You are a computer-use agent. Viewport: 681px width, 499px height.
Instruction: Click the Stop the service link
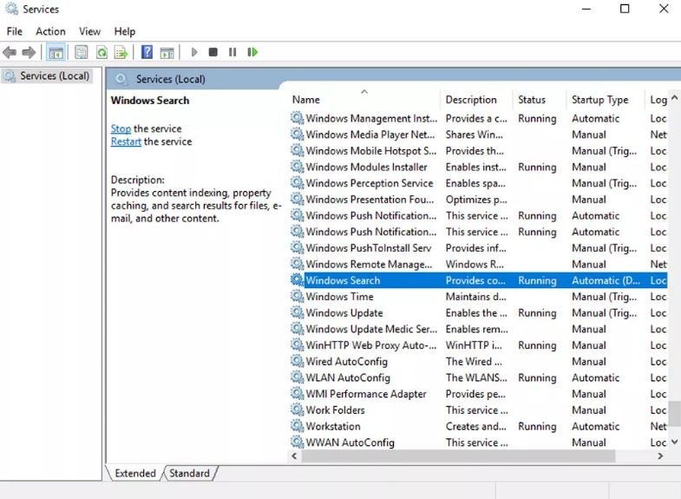[x=121, y=128]
